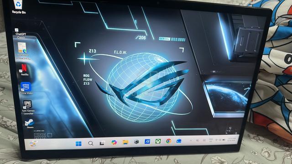Launch MyASUS from the taskbar

(147, 142)
